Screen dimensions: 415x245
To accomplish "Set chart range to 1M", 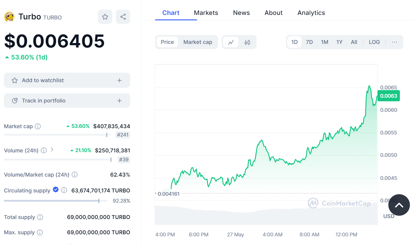I will [325, 42].
